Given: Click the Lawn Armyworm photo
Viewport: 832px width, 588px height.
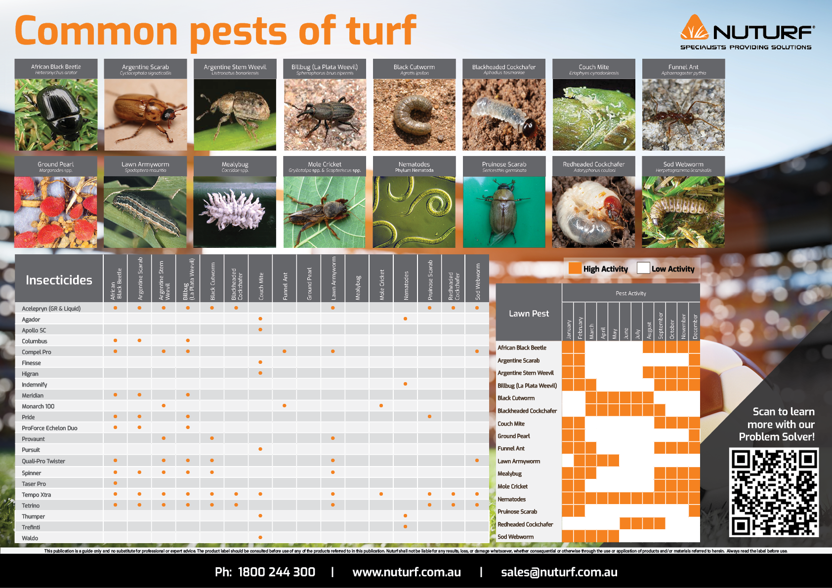Looking at the screenshot, I should point(145,212).
